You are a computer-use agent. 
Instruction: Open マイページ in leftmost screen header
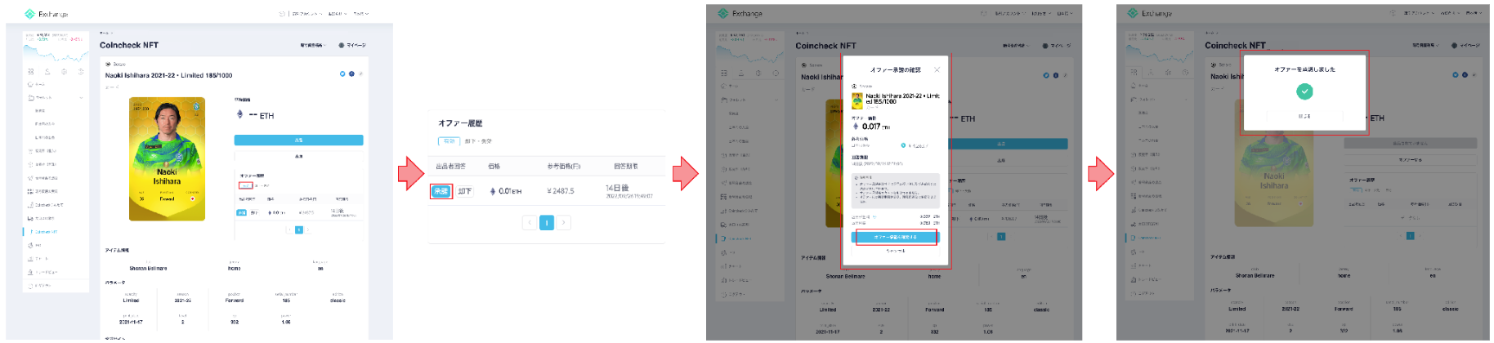tap(352, 46)
